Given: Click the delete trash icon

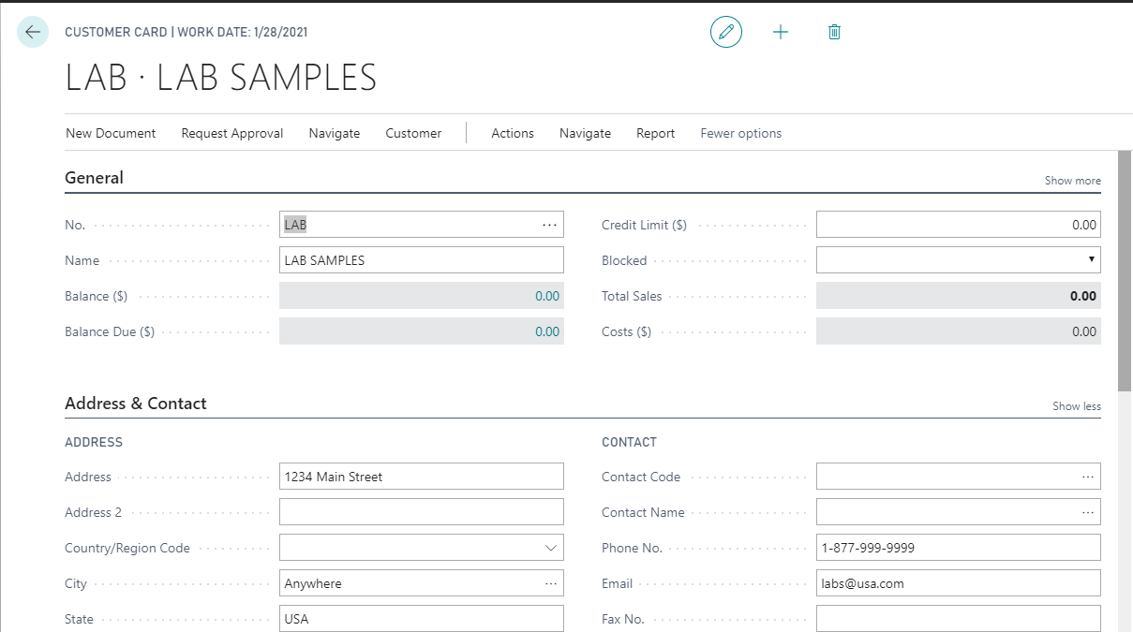Looking at the screenshot, I should coord(834,32).
